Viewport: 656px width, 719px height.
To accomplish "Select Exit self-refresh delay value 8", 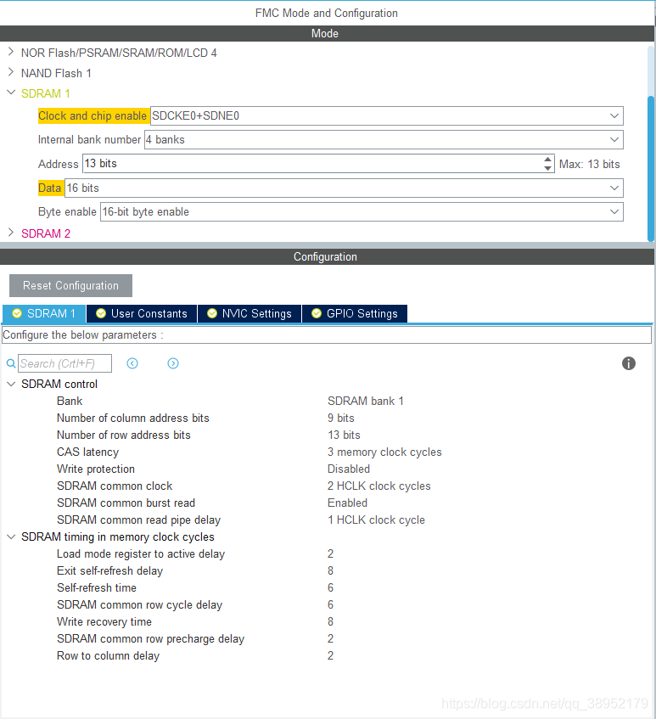I will point(330,570).
